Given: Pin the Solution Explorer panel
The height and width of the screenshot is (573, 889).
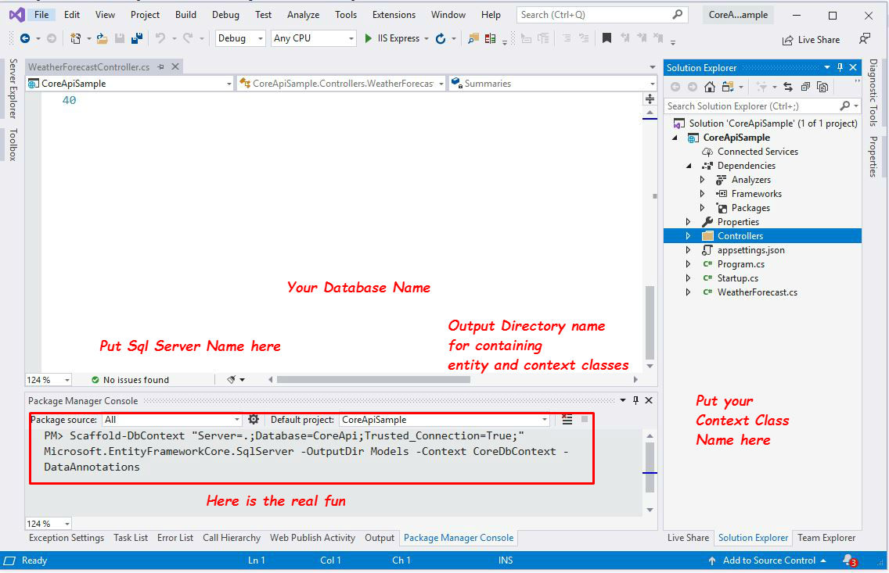Looking at the screenshot, I should (x=840, y=67).
